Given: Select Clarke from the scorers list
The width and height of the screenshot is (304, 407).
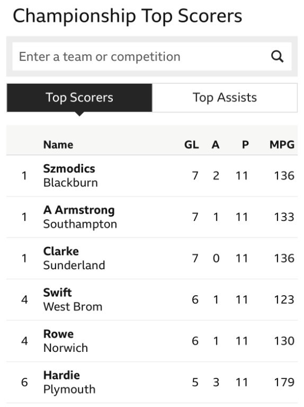Looking at the screenshot, I should tap(61, 251).
